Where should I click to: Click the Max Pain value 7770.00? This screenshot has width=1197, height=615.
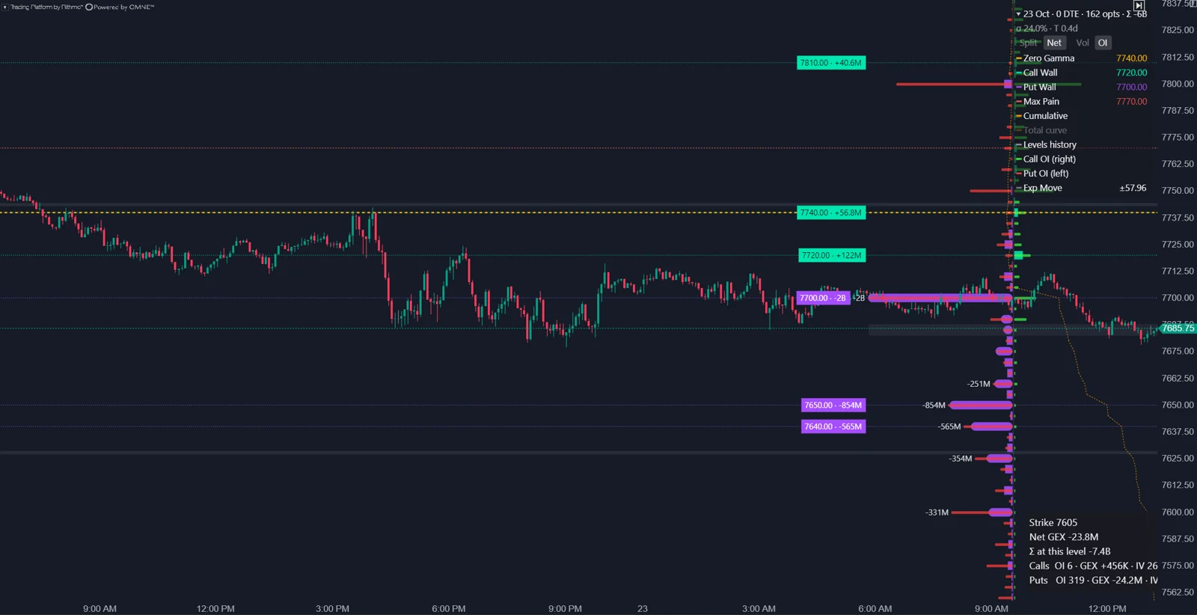coord(1131,102)
